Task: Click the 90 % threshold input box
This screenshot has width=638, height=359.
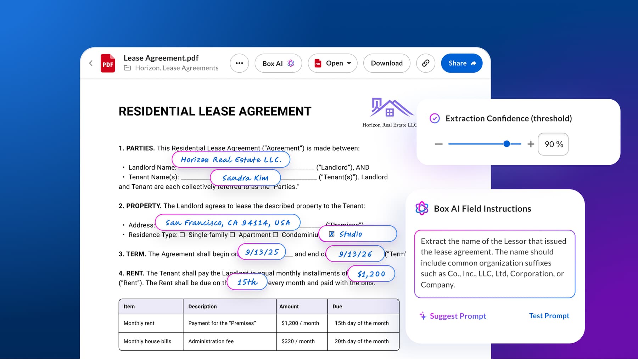Action: (553, 144)
